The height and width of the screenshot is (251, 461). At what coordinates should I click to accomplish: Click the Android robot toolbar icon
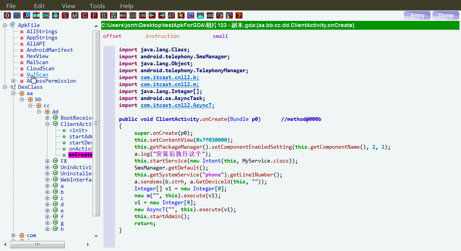tap(55, 15)
